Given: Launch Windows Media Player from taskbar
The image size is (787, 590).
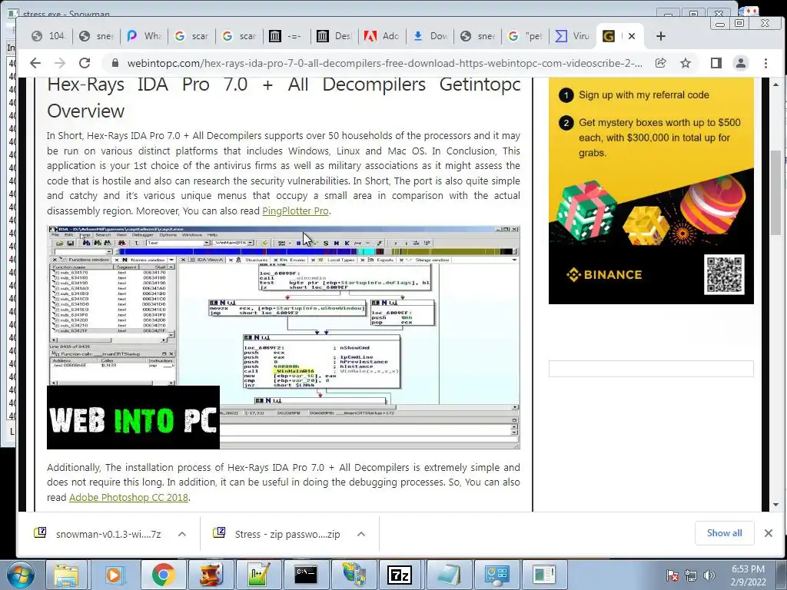Looking at the screenshot, I should click(114, 575).
